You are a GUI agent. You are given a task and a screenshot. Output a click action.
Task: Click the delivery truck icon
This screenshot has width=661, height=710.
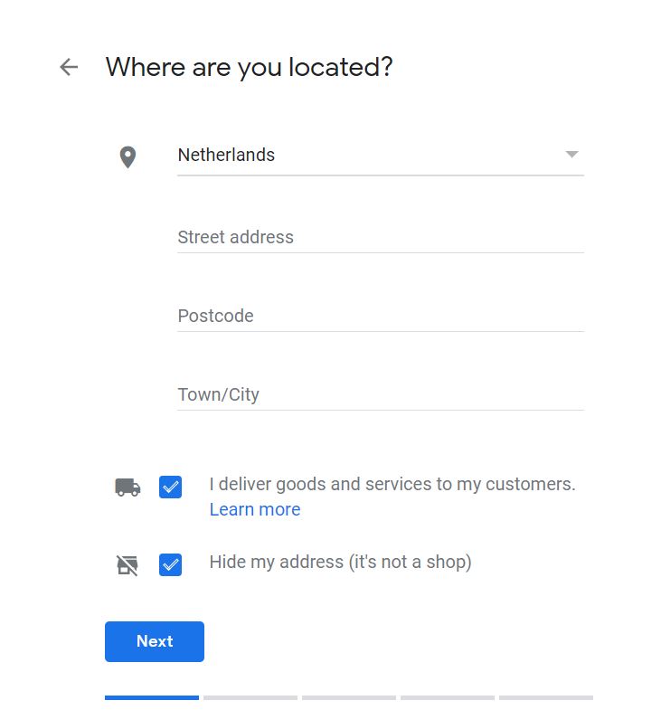tap(128, 488)
